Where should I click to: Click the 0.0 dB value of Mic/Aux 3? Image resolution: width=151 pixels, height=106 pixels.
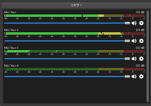click(x=140, y=48)
